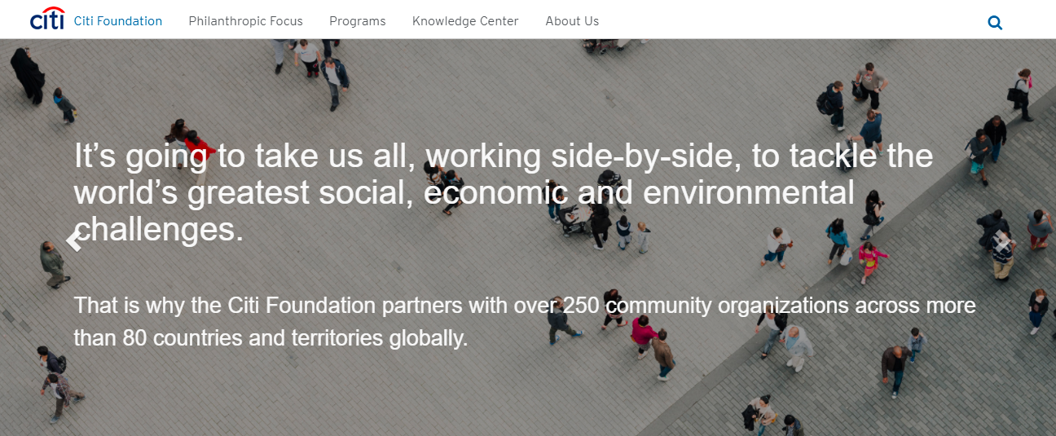Click the word "challenges." in the headline
Viewport: 1056px width, 436px height.
click(160, 230)
